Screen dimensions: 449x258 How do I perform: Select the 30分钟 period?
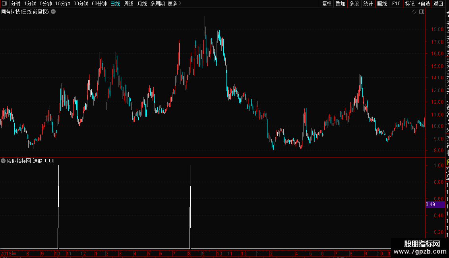81,4
